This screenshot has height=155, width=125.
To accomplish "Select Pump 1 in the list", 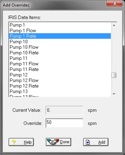I will coord(60,25).
